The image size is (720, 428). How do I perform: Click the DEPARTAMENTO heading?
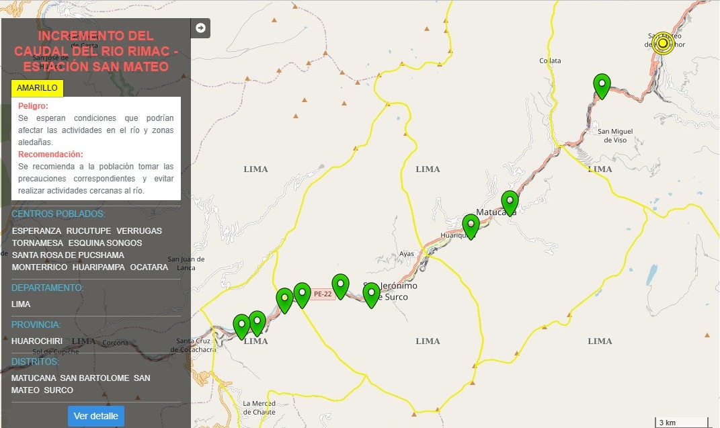pos(47,288)
